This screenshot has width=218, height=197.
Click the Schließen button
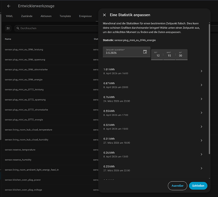[x=198, y=186]
